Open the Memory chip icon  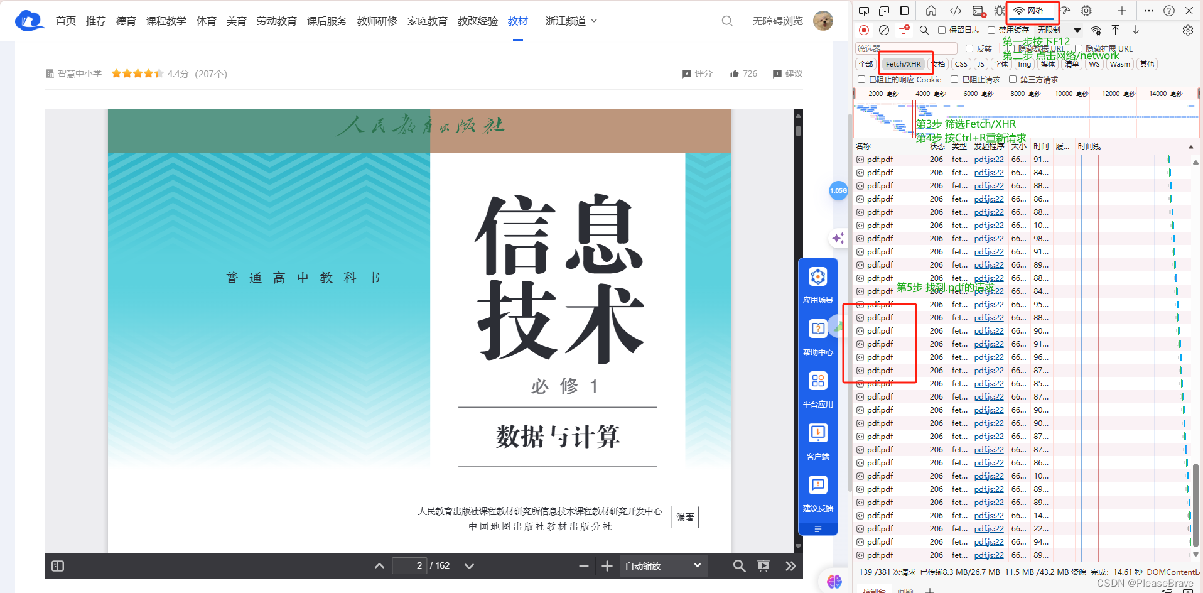coord(1086,11)
